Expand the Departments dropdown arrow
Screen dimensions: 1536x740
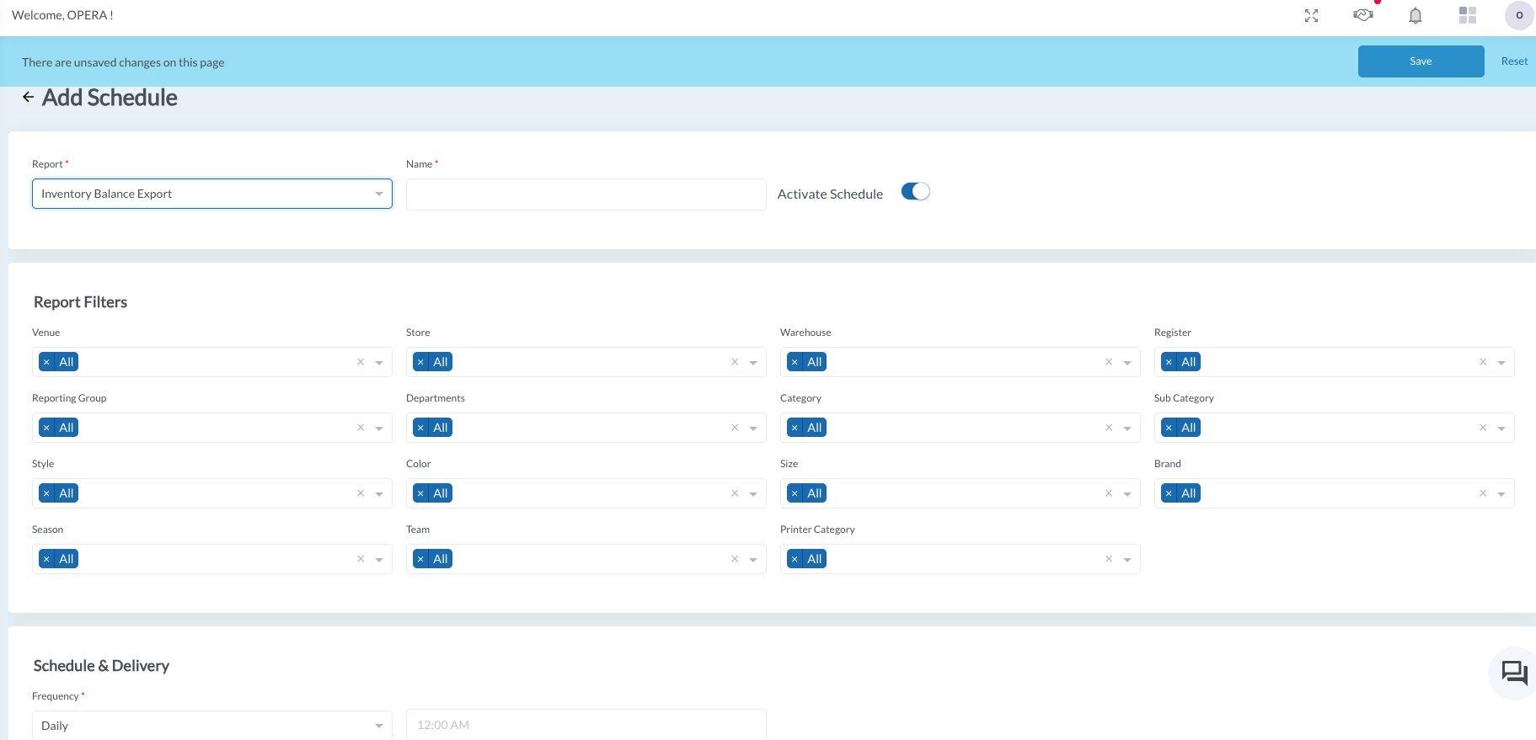[x=753, y=429]
